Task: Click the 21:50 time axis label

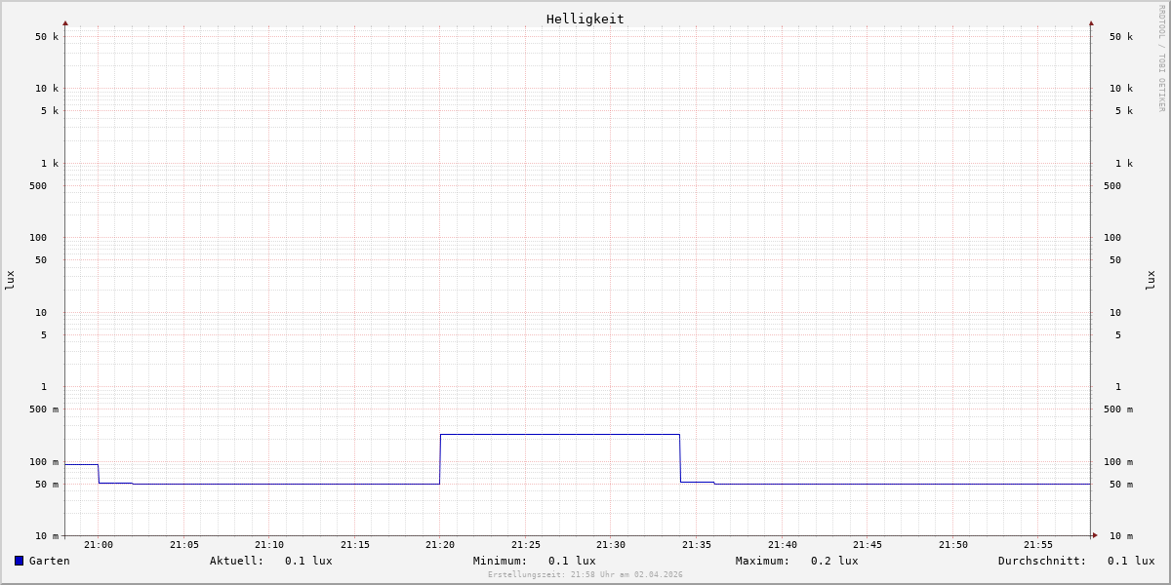Action: (x=953, y=545)
